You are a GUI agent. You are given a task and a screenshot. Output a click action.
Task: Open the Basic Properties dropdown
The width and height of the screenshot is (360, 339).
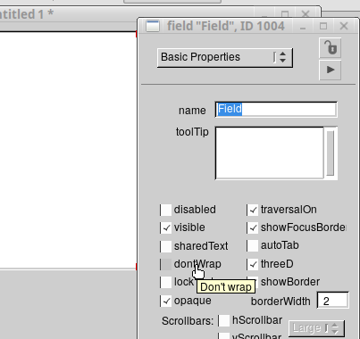(x=225, y=57)
